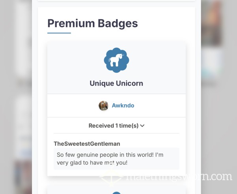237x194 pixels.
Task: Select the Unique Unicorn badge title
Action: [x=117, y=83]
